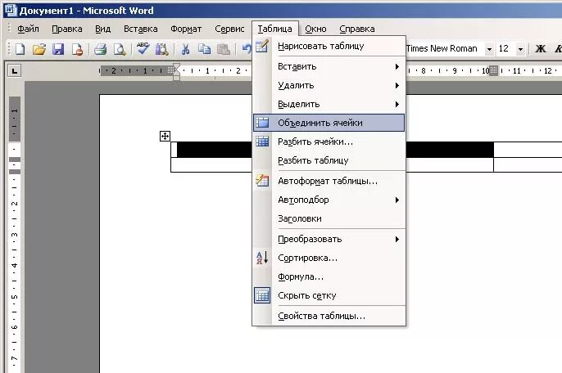Open the Справка menu
562x373 pixels.
pos(357,29)
